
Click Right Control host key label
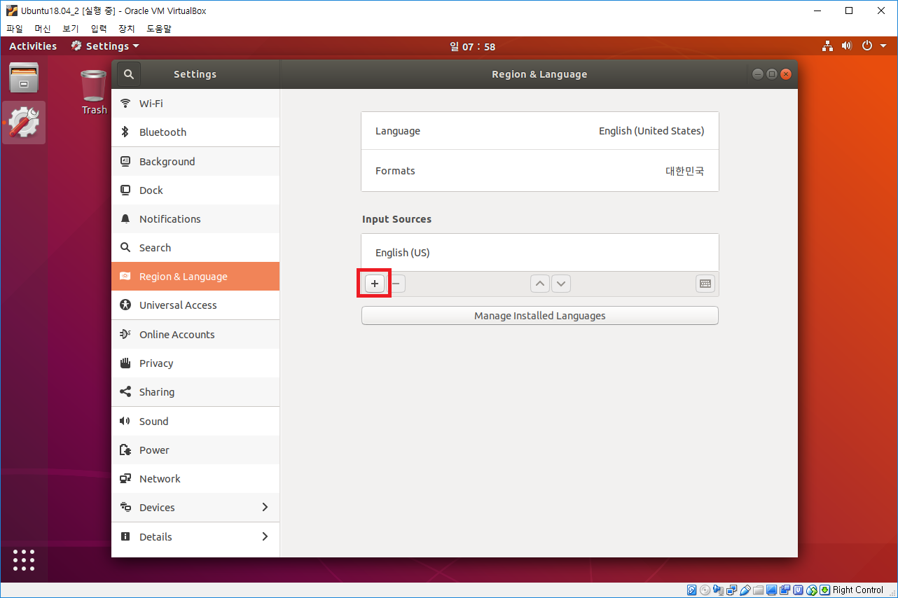tap(858, 590)
